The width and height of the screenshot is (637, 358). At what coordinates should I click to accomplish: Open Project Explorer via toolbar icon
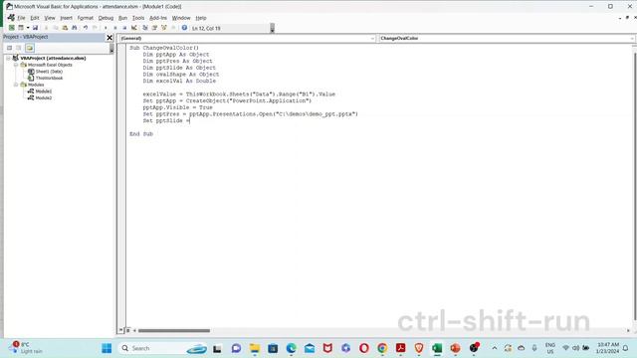145,28
